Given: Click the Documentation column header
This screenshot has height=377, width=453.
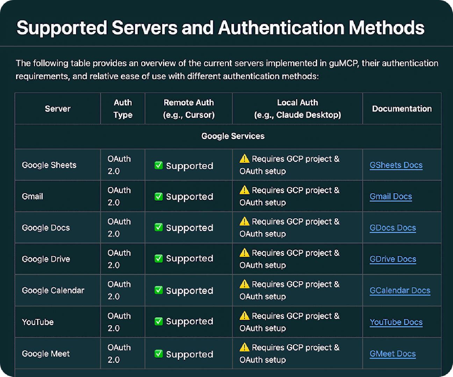Looking at the screenshot, I should (402, 109).
